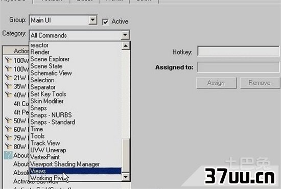The height and width of the screenshot is (189, 281).
Task: Click the light icon beside 40W action
Action: pyautogui.click(x=8, y=94)
